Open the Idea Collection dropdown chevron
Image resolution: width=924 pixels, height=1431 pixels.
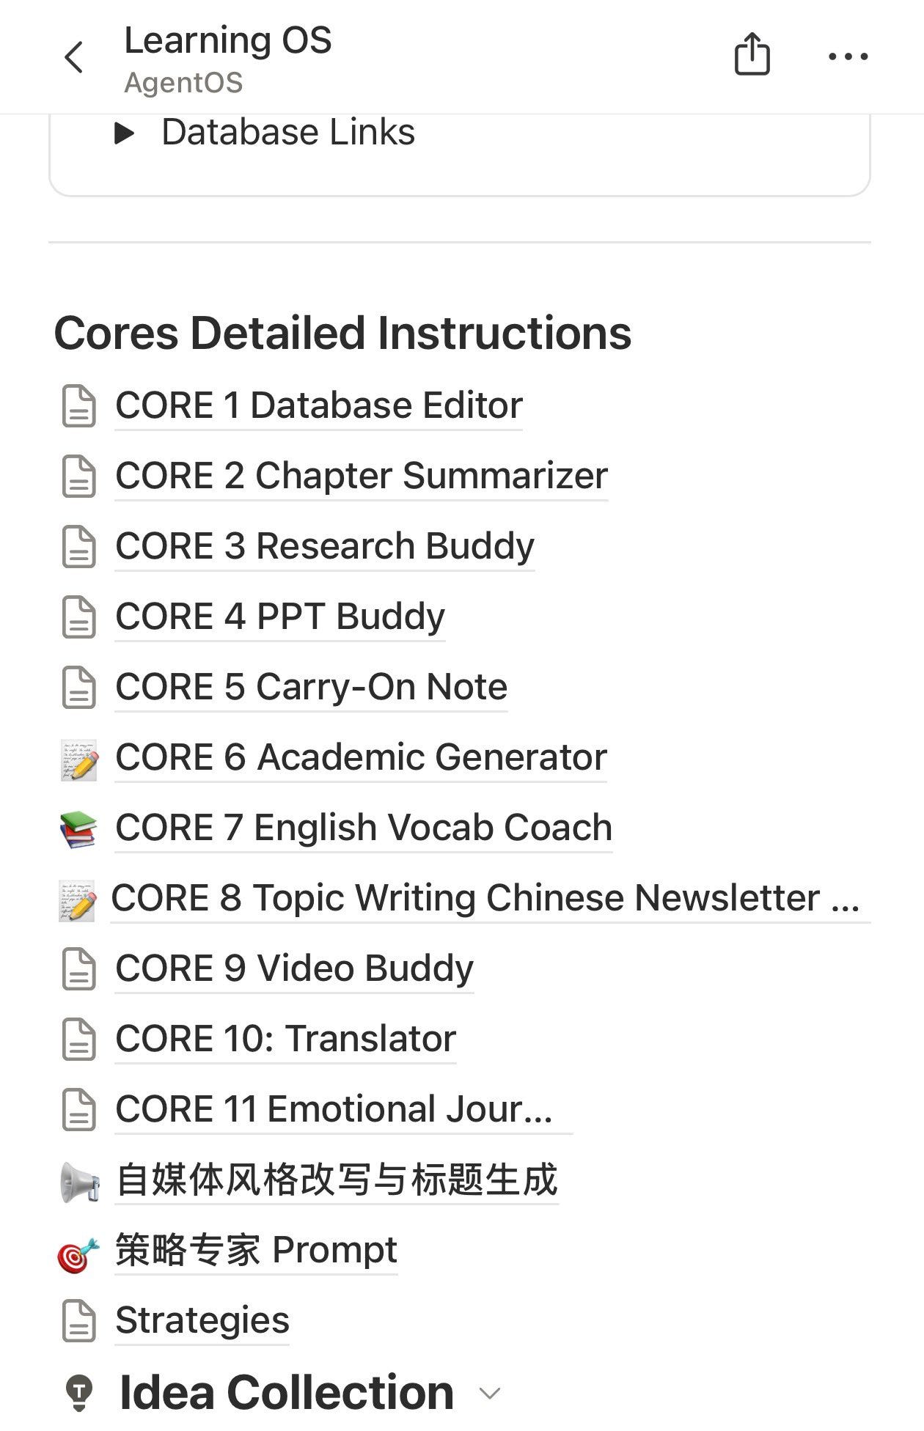click(489, 1393)
